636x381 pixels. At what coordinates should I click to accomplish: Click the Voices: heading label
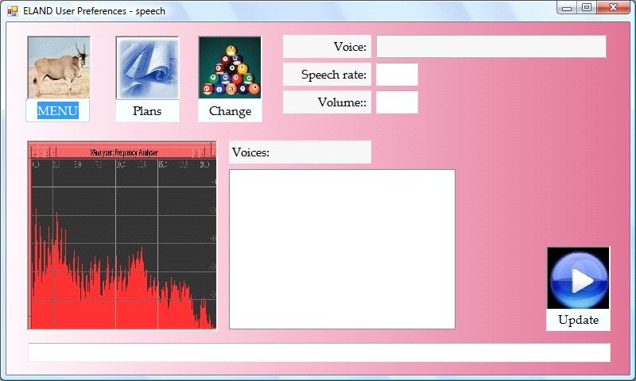click(300, 152)
